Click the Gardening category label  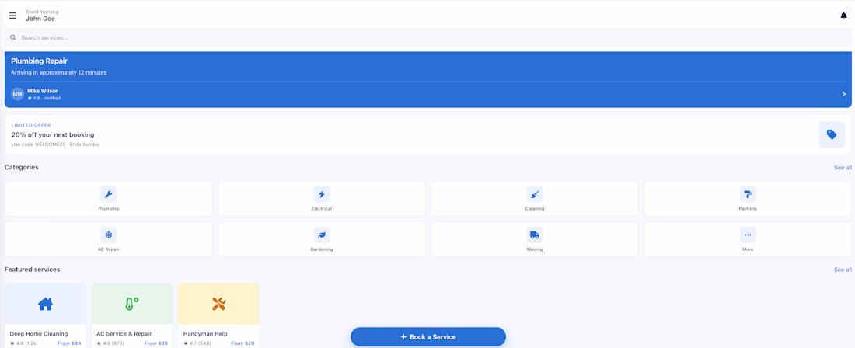coord(322,249)
